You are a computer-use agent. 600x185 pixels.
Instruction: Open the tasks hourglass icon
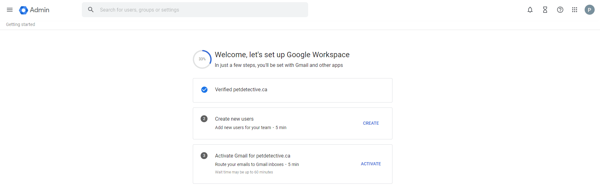pos(545,10)
